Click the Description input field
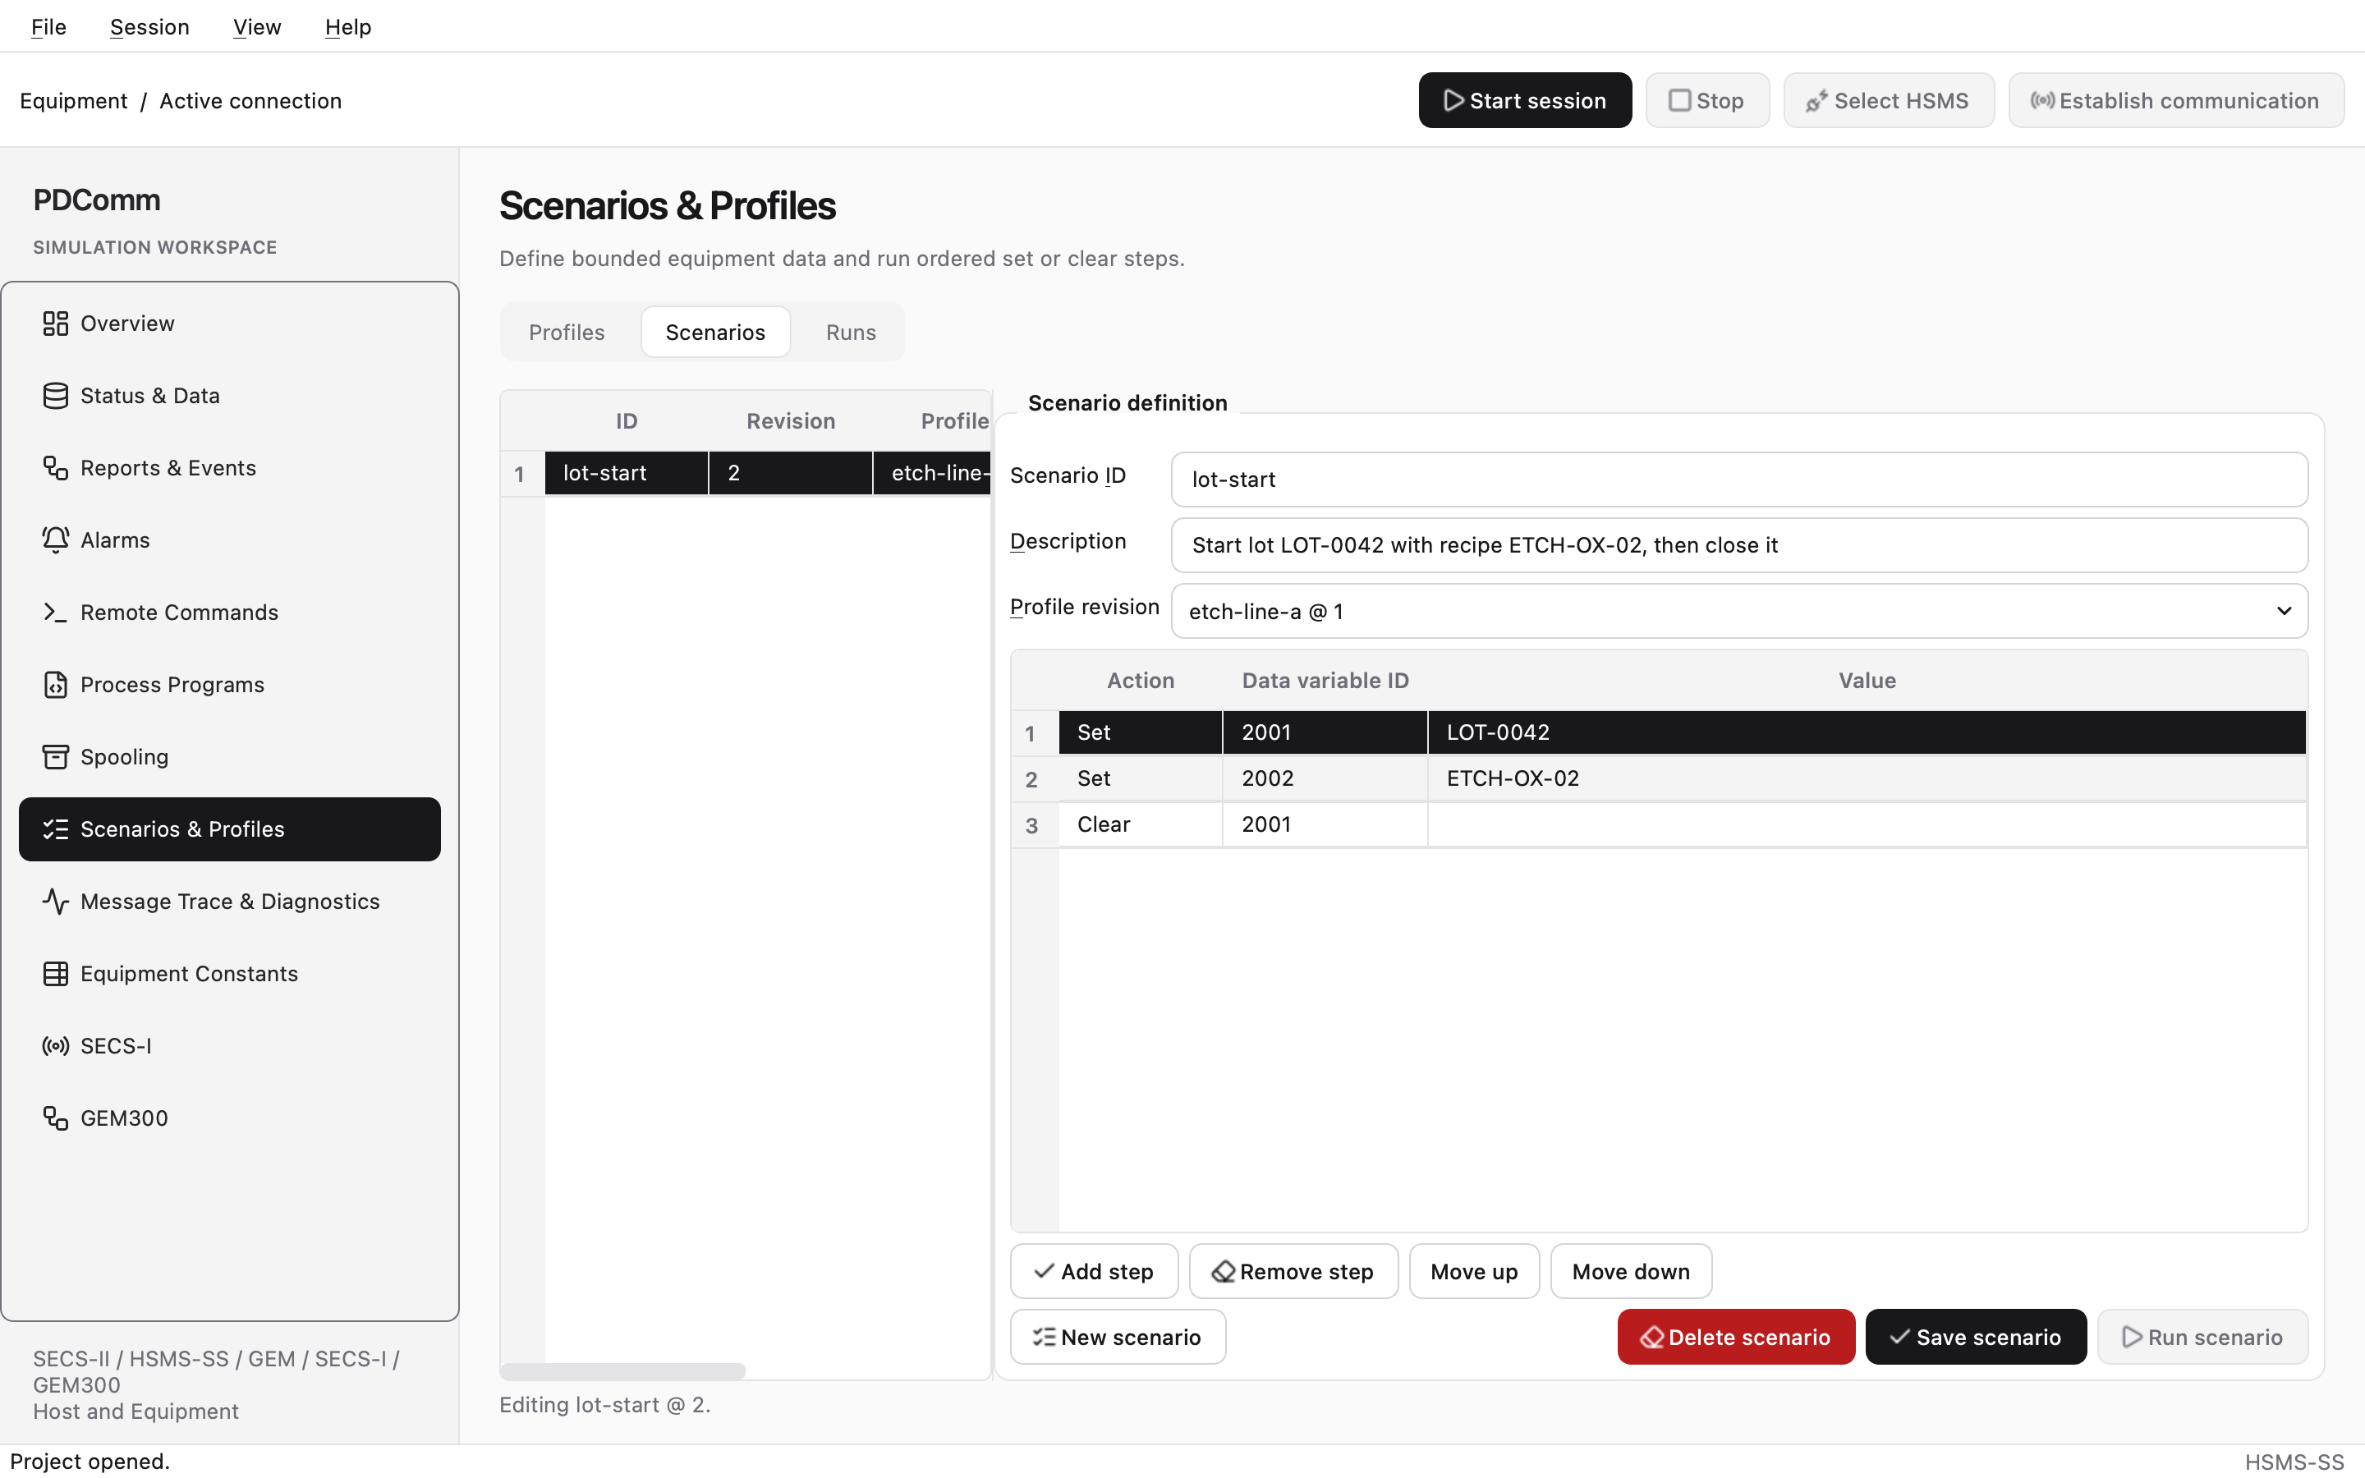 [1738, 545]
